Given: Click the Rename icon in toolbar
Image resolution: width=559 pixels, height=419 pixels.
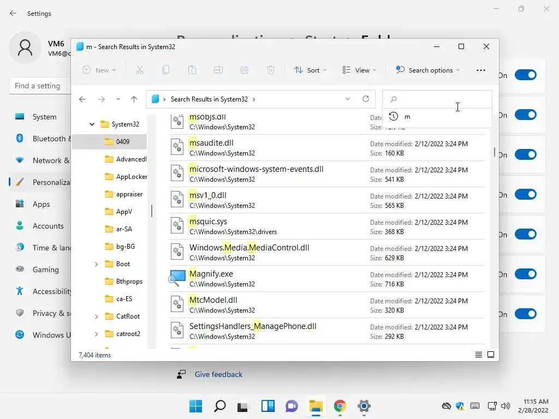Looking at the screenshot, I should click(x=218, y=70).
